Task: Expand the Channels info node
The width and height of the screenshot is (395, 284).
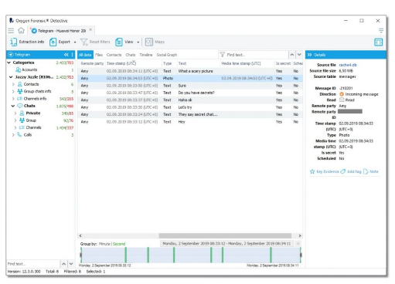Action: click(13, 99)
